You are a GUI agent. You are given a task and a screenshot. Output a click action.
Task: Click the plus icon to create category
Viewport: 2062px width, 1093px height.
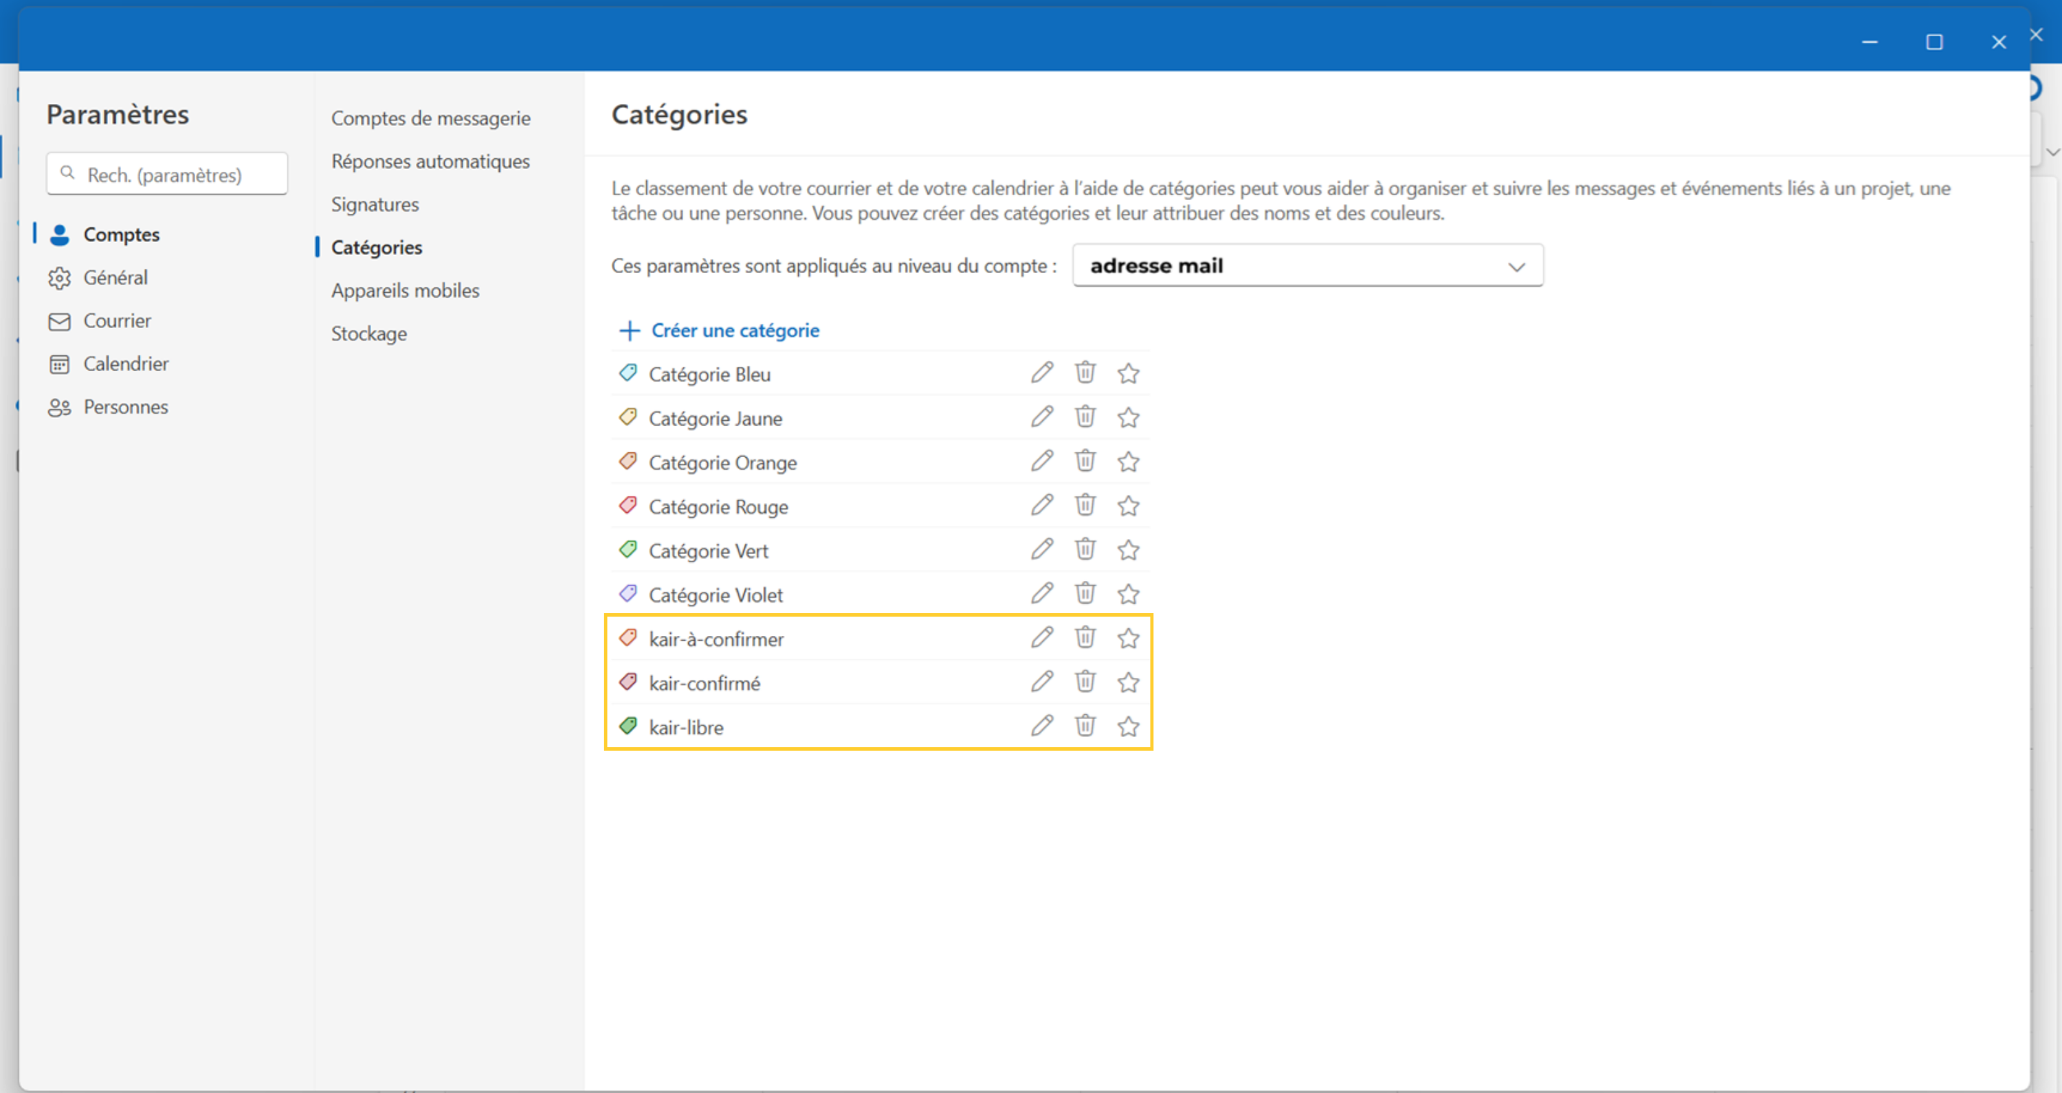630,331
